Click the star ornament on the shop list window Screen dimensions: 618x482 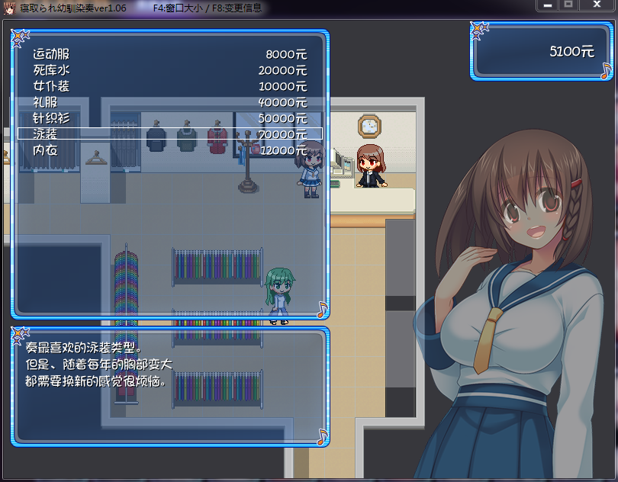(x=20, y=38)
